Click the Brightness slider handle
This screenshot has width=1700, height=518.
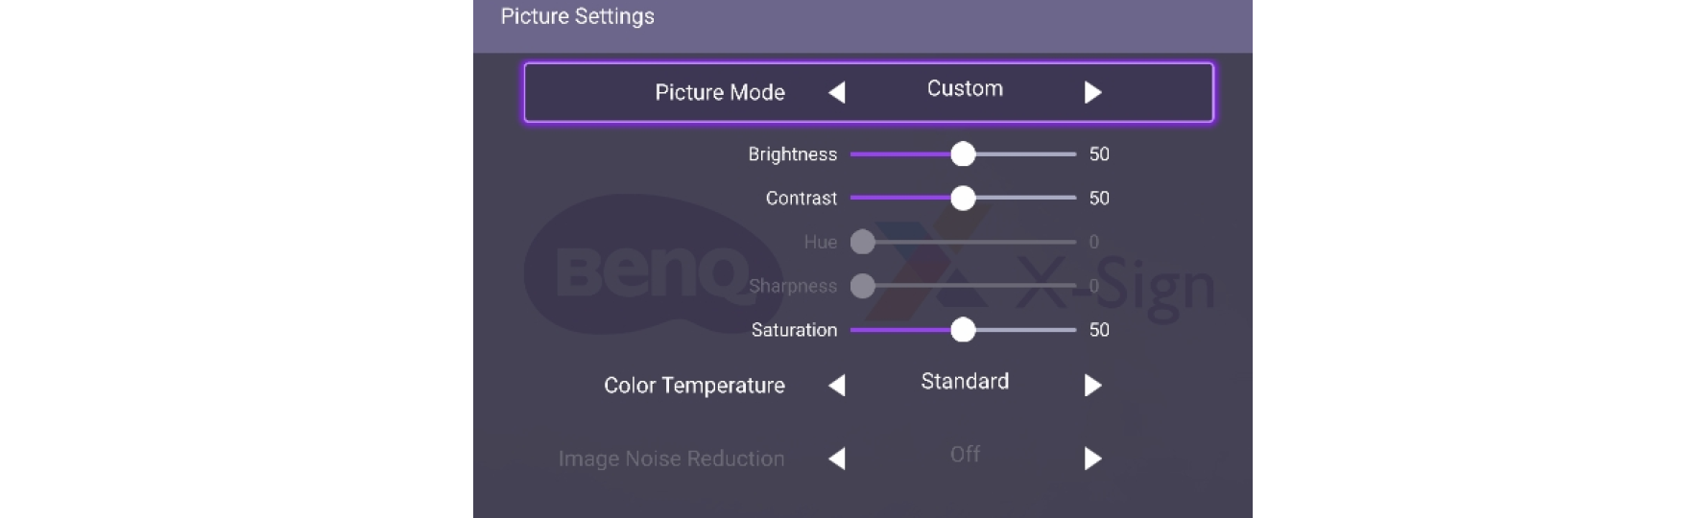point(963,154)
